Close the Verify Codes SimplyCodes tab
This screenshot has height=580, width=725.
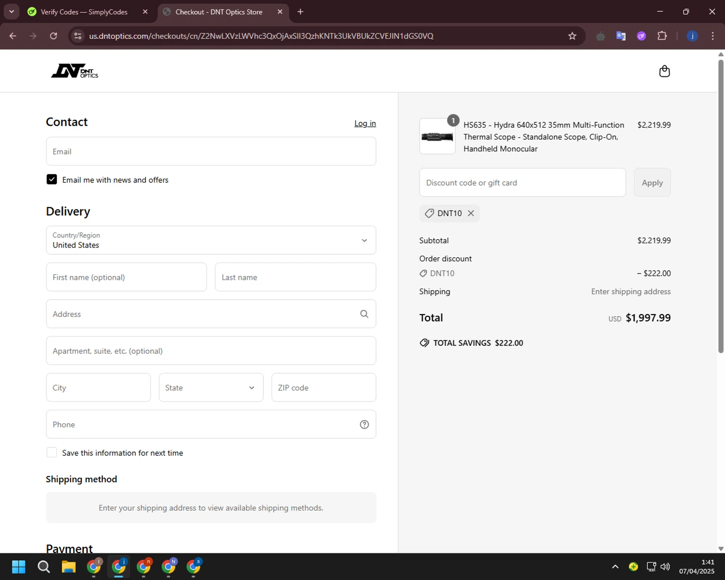tap(145, 12)
